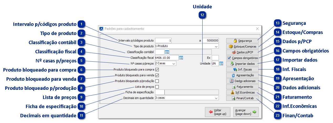Image resolution: width=333 pixels, height=123 pixels.
Task: Expand the Decimais em quantidade dropdown
Action: 216,98
